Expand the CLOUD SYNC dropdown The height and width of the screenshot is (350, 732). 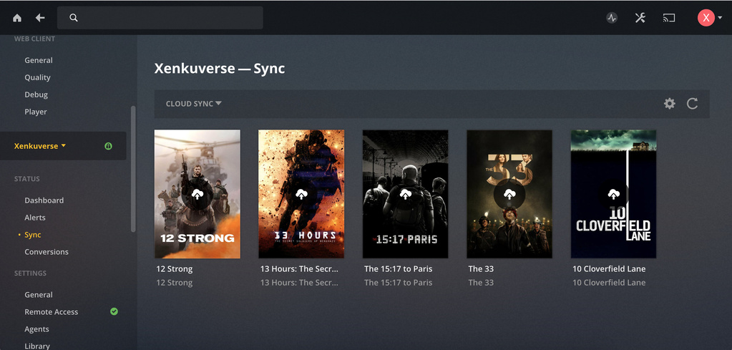194,104
